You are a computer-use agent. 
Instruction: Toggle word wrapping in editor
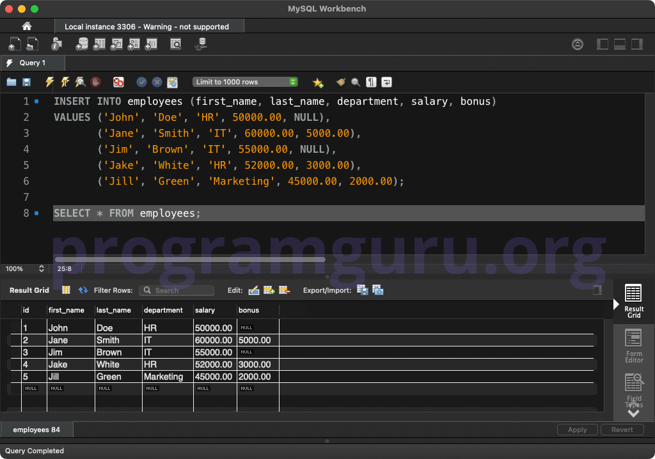(386, 82)
